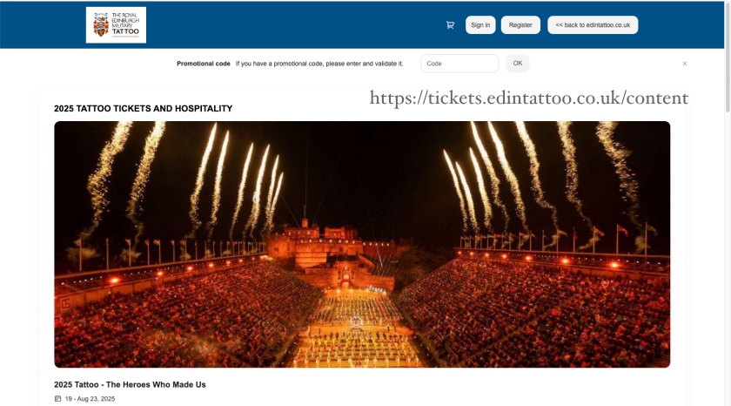Click the 19 - Aug 23, 2025 date text
Viewport: 731px width, 406px height.
point(90,398)
